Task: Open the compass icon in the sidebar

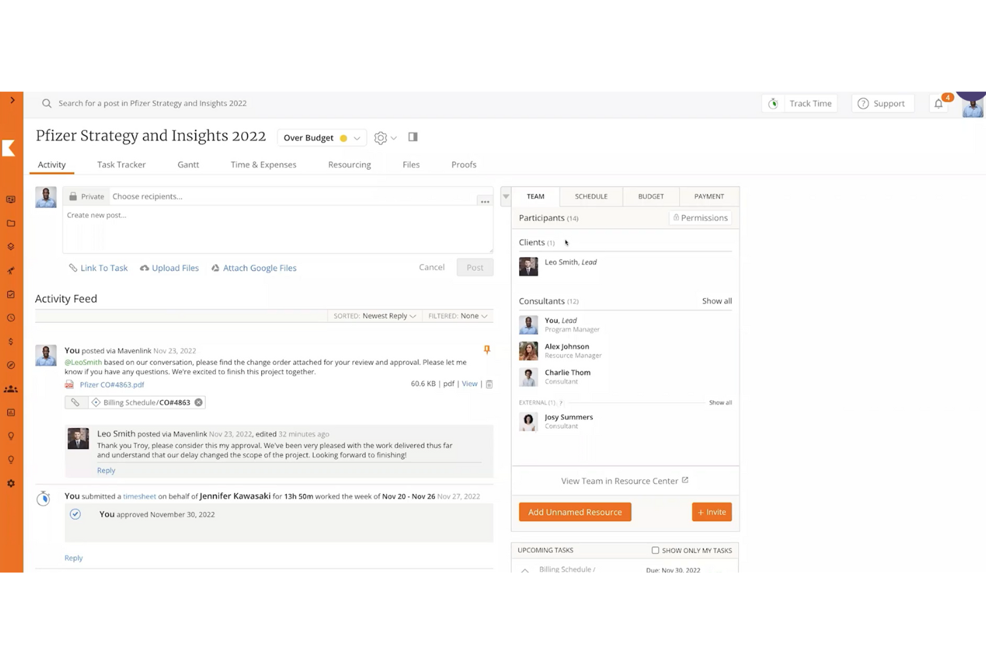Action: pyautogui.click(x=11, y=365)
